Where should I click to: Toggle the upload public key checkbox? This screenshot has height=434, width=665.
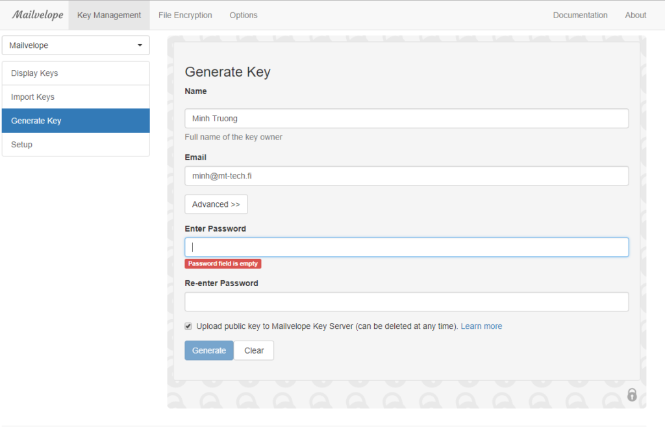coord(188,326)
